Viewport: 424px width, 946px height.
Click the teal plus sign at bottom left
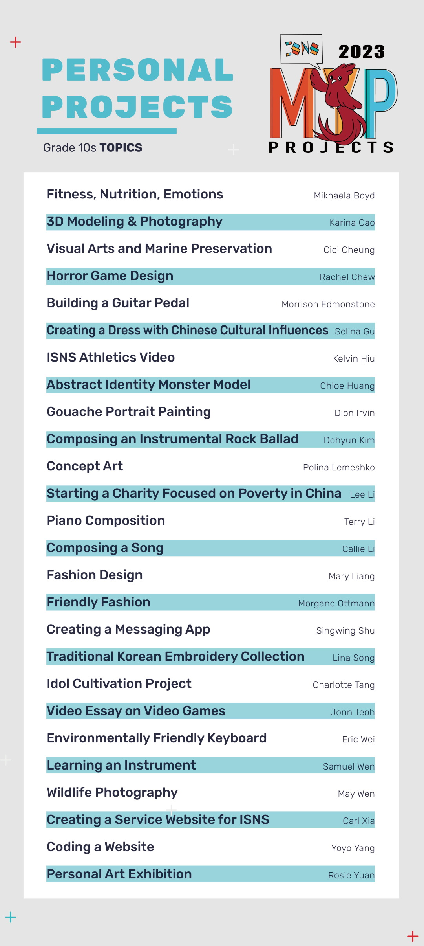point(11,917)
